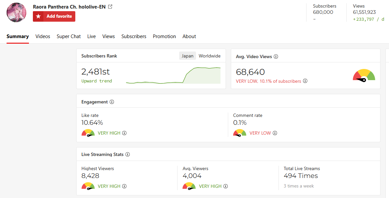Go to the Live tab
The width and height of the screenshot is (389, 198).
point(91,36)
